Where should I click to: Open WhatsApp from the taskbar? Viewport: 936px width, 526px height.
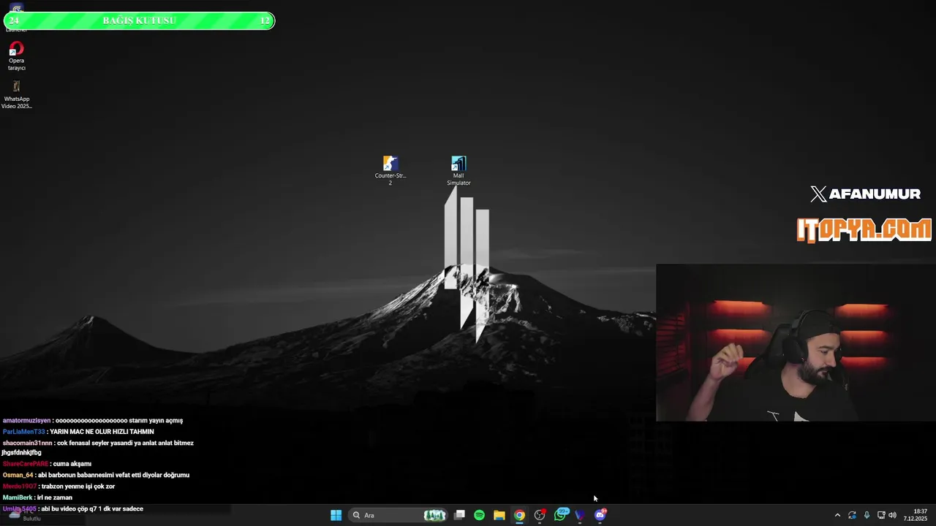[x=561, y=514]
